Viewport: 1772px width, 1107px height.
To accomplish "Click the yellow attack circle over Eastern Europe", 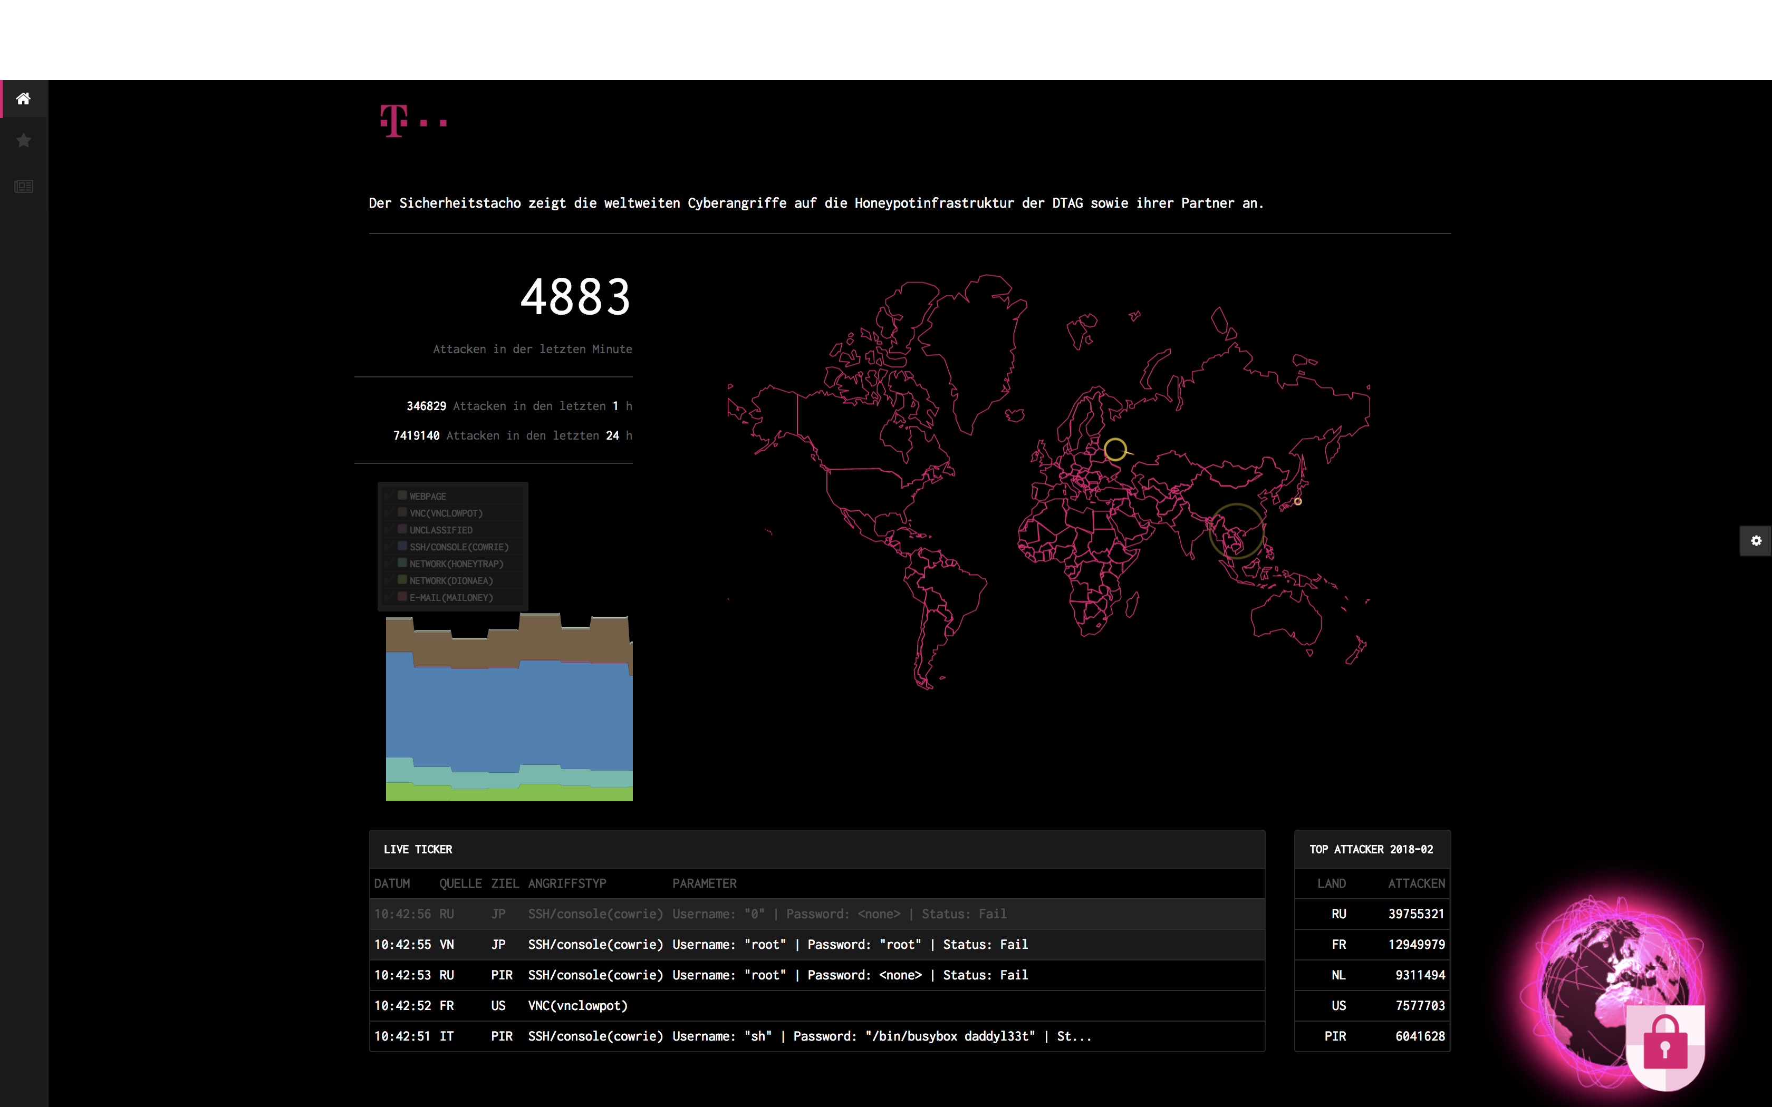I will (1115, 449).
